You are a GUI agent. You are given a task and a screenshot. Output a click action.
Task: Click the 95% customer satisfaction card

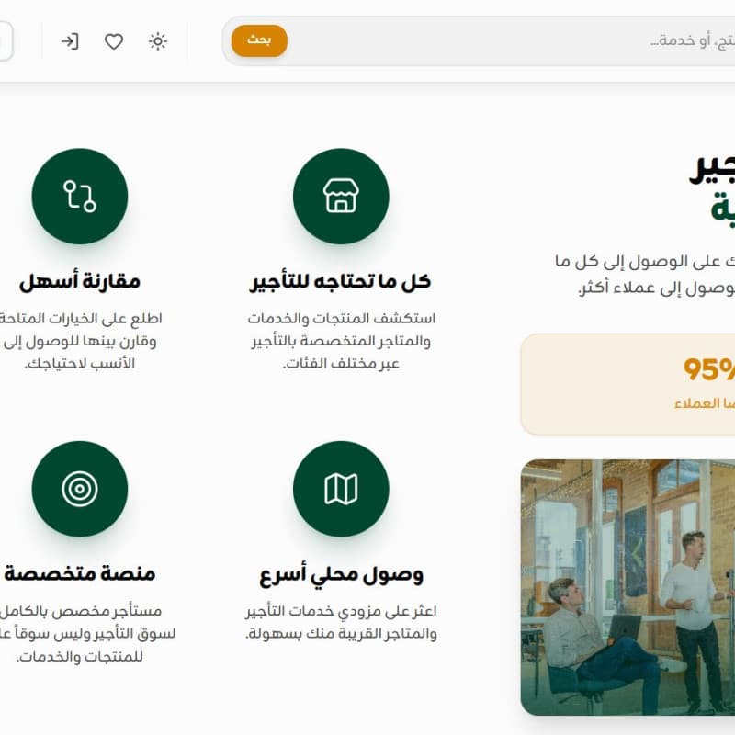tap(628, 384)
